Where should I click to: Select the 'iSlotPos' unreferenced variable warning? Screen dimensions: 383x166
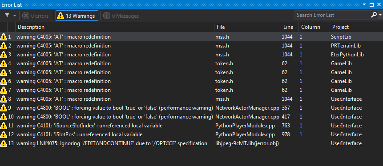coord(79,134)
